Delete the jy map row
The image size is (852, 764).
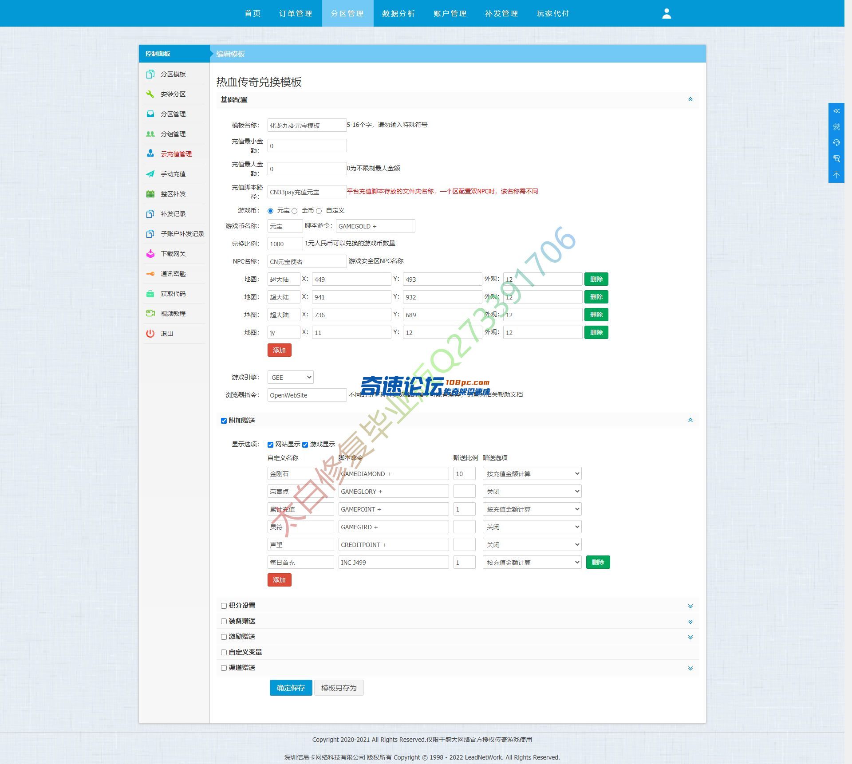(596, 332)
